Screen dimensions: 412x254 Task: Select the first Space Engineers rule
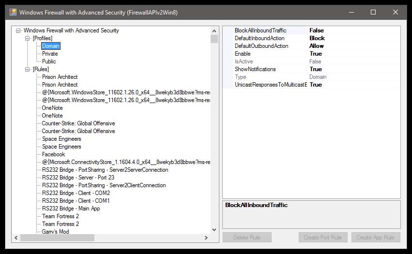[x=61, y=139]
